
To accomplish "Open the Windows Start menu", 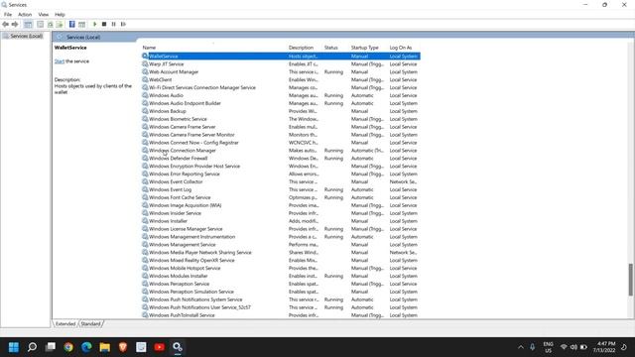I will click(x=14, y=347).
